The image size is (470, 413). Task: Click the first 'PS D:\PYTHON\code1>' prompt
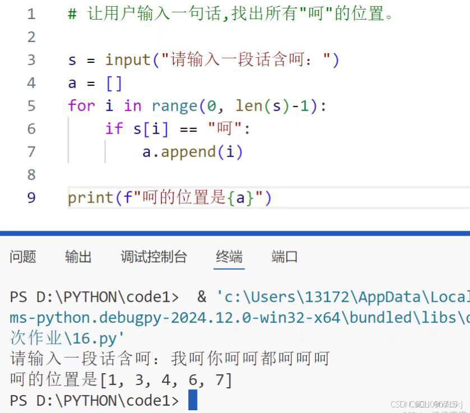tap(94, 297)
